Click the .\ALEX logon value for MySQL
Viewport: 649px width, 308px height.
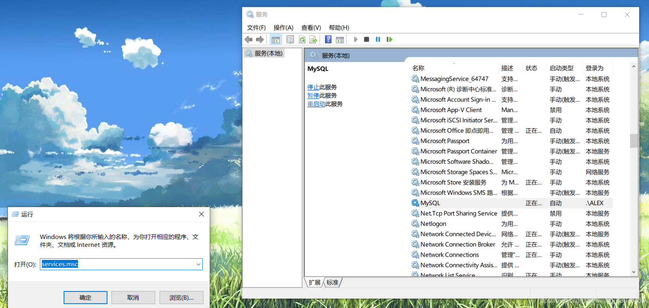pyautogui.click(x=594, y=203)
